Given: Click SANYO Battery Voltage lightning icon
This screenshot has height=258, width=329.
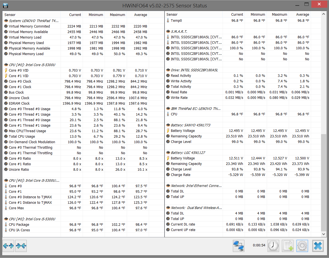Looking at the screenshot, I should [168, 131].
